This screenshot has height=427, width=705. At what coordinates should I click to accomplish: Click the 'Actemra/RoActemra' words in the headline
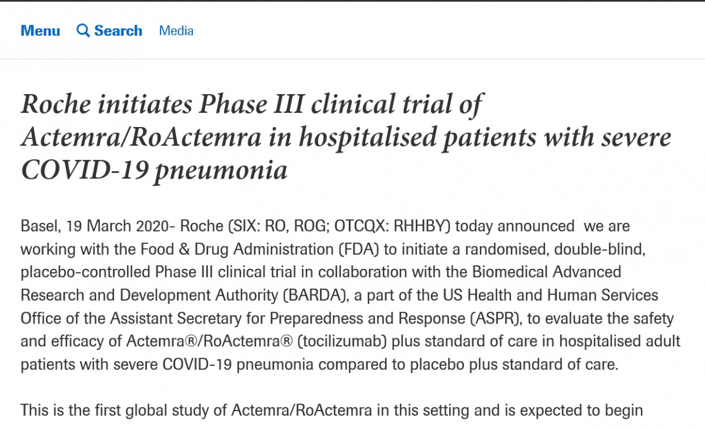141,138
